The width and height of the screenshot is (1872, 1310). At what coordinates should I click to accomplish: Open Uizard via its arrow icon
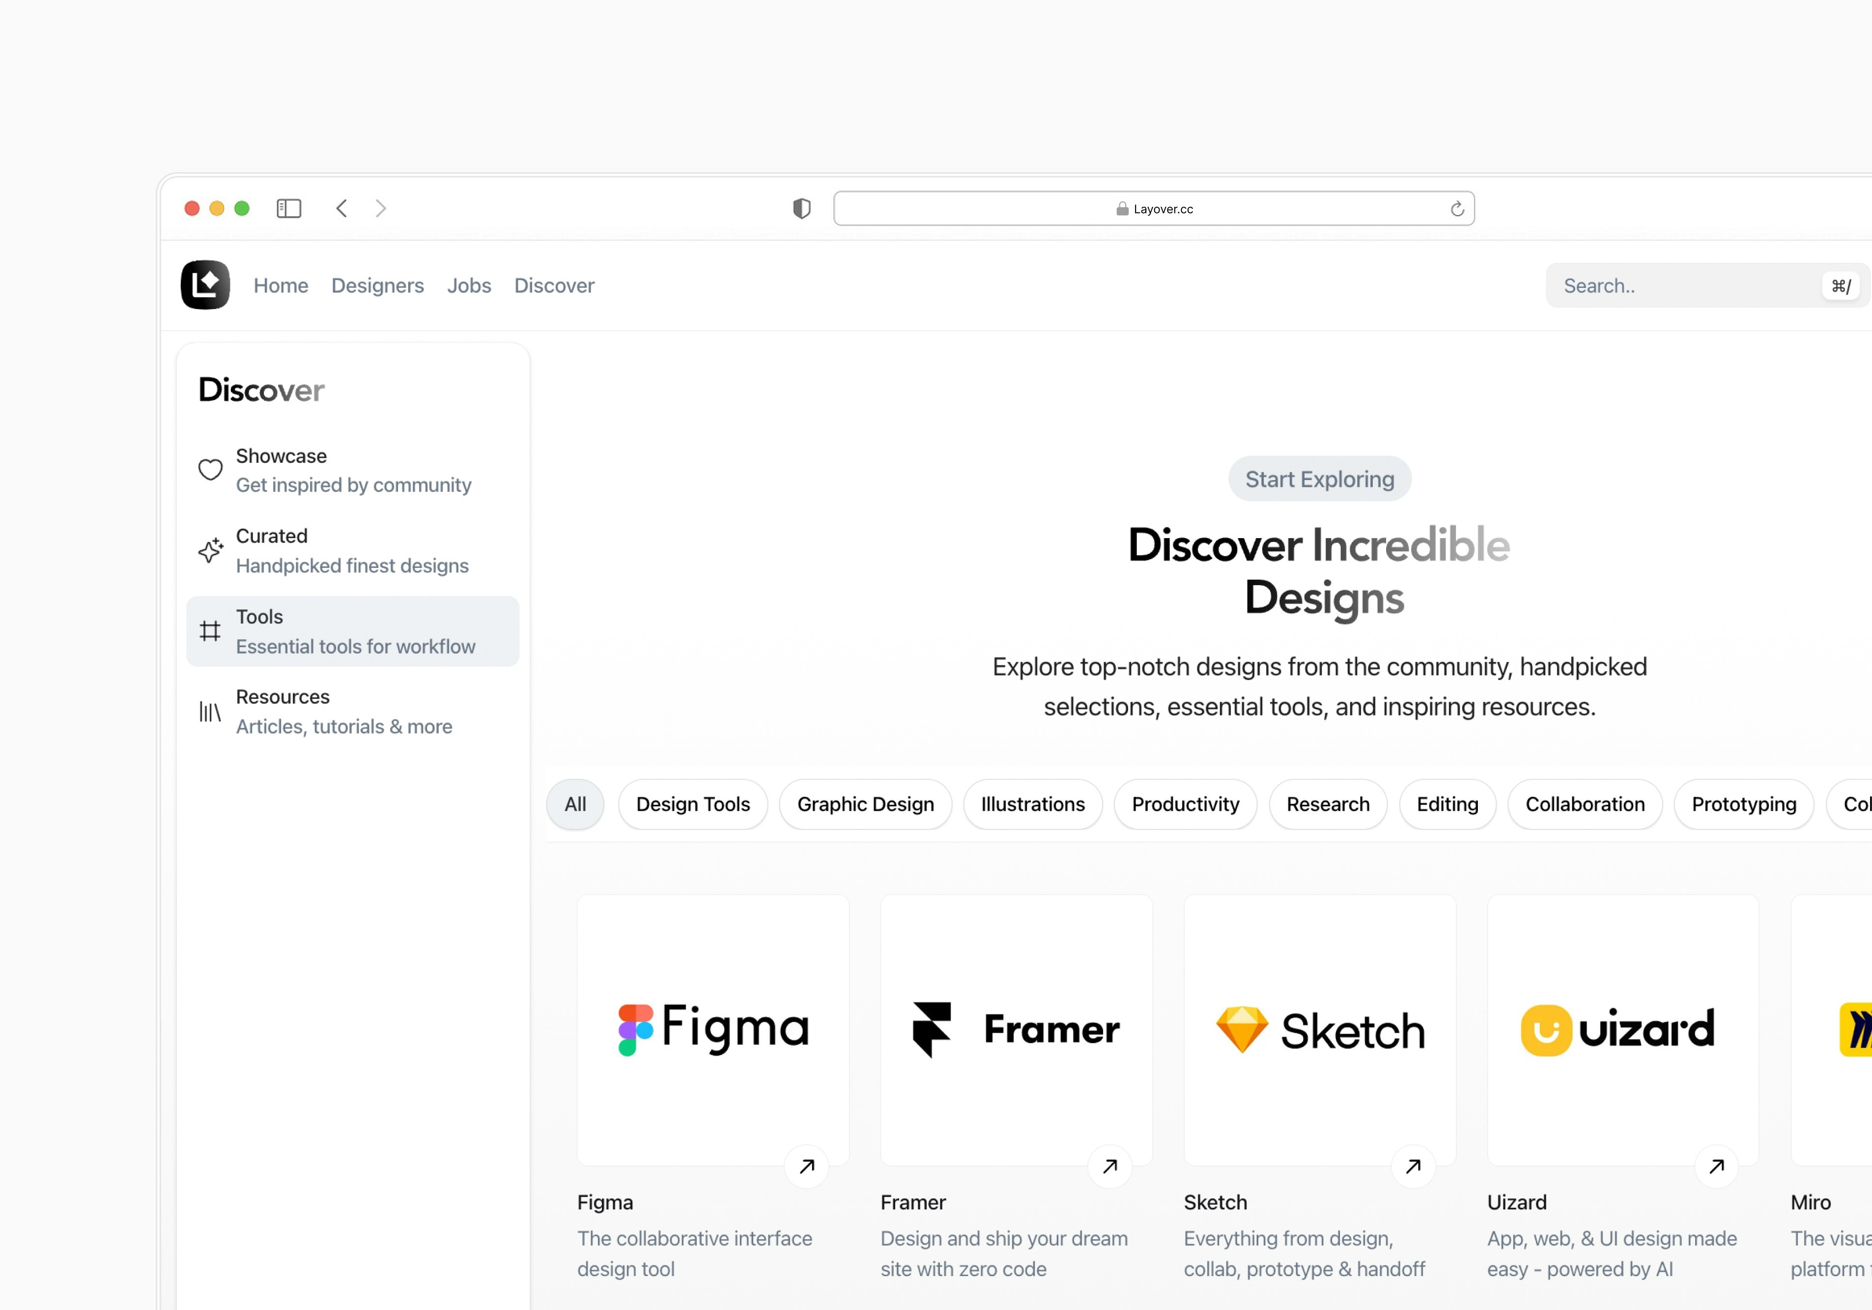click(1716, 1166)
